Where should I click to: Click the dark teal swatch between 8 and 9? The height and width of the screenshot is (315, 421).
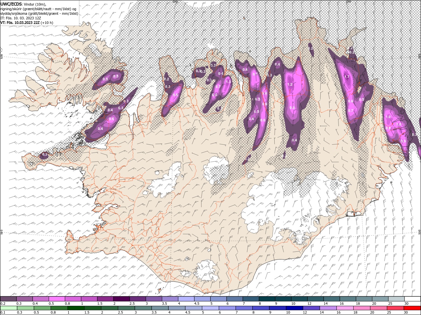click(x=267, y=299)
